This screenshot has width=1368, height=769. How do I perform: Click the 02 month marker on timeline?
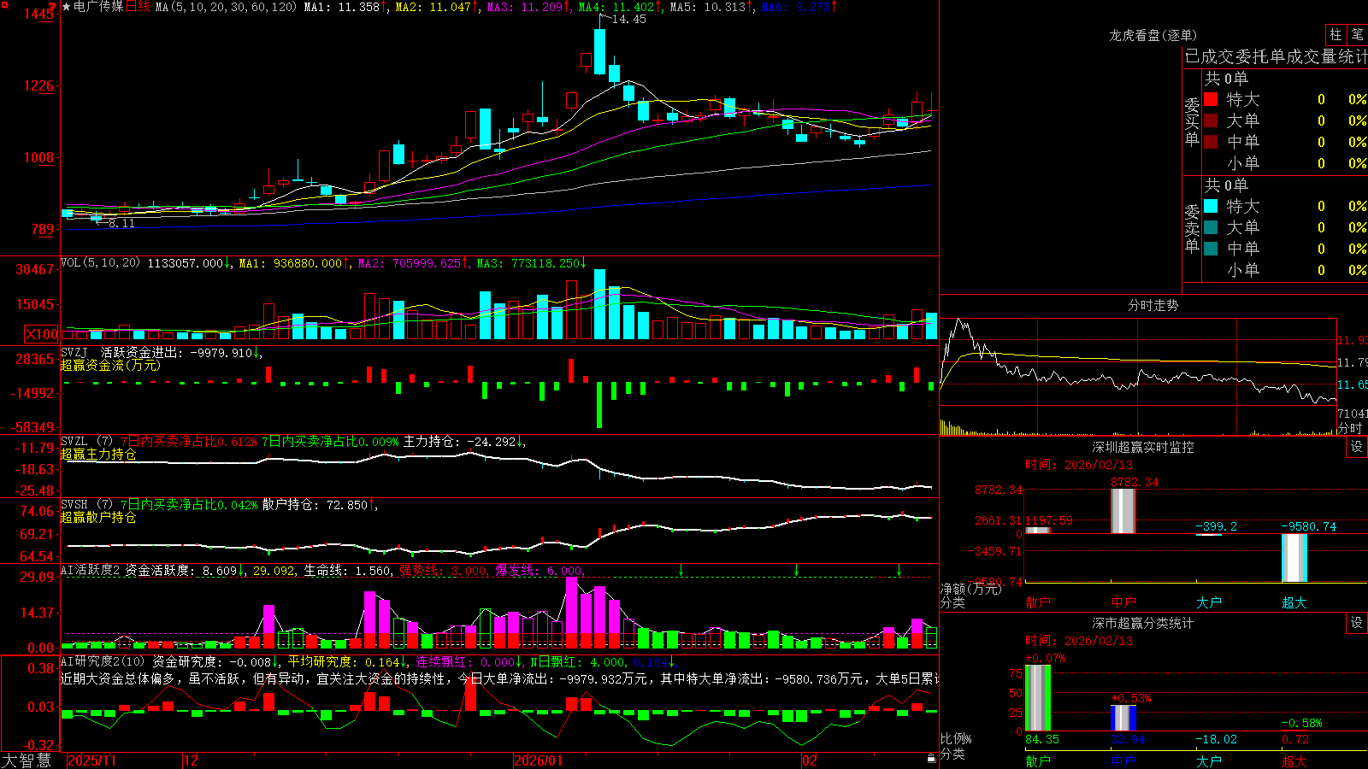[x=810, y=760]
